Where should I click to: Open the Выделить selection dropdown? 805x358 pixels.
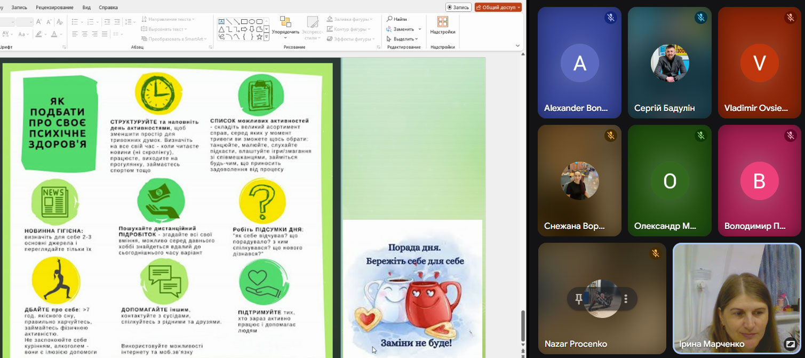click(x=404, y=39)
